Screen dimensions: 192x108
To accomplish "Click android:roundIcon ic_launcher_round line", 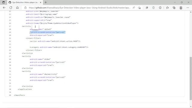I will (48, 17).
